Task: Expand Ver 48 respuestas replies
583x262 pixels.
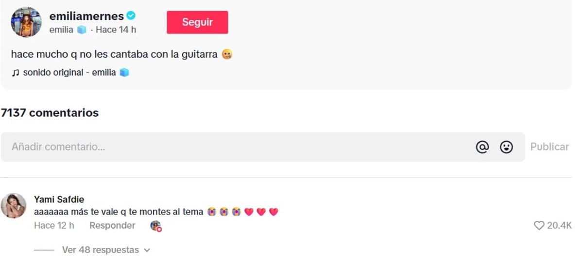Action: 101,250
